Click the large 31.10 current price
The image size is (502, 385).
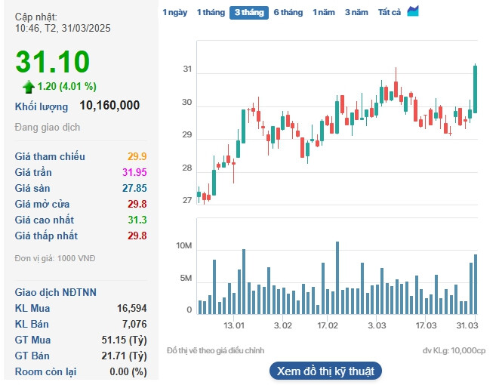53,61
